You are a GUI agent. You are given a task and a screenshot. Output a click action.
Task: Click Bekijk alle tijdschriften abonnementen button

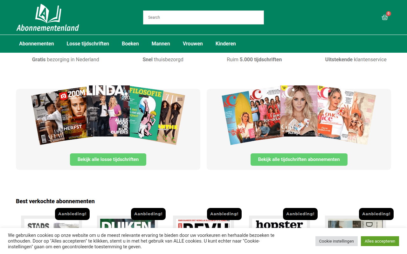[299, 159]
